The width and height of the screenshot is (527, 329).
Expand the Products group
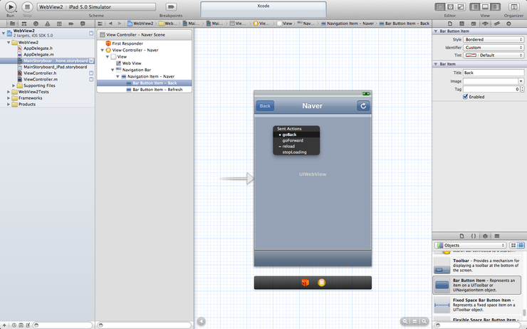pos(9,104)
